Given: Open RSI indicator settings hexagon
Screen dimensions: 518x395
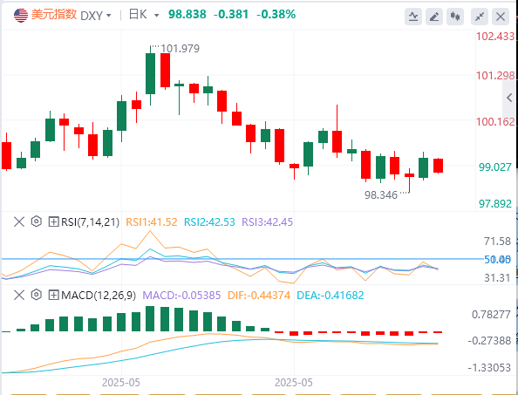Looking at the screenshot, I should click(37, 221).
